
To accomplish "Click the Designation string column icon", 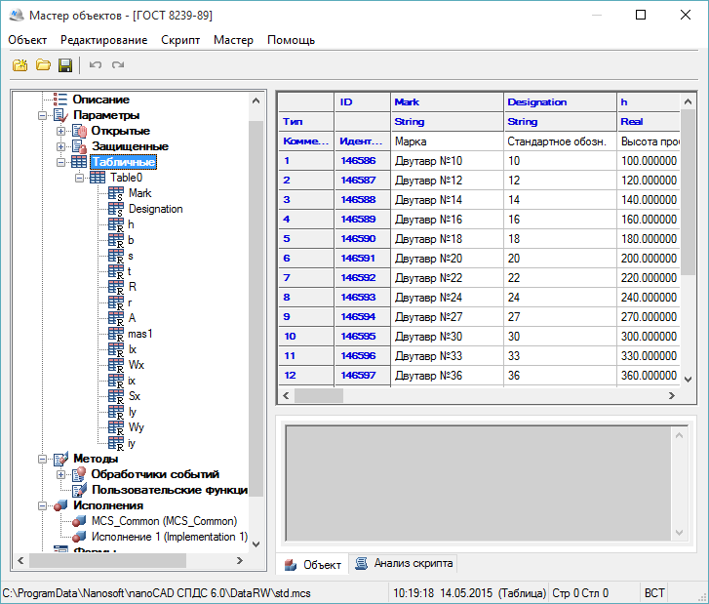I will (116, 209).
